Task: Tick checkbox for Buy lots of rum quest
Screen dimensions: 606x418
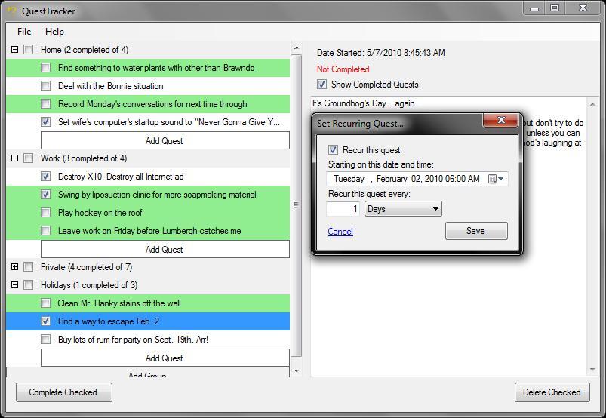Action: pyautogui.click(x=45, y=340)
